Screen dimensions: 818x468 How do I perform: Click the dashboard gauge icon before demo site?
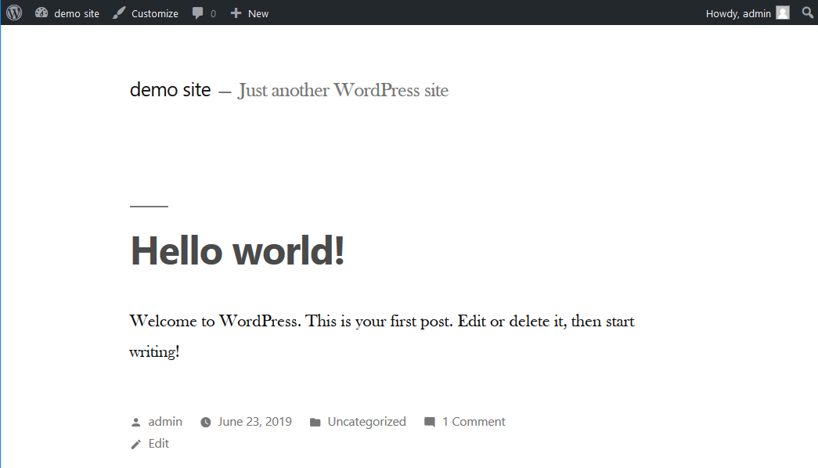point(41,13)
